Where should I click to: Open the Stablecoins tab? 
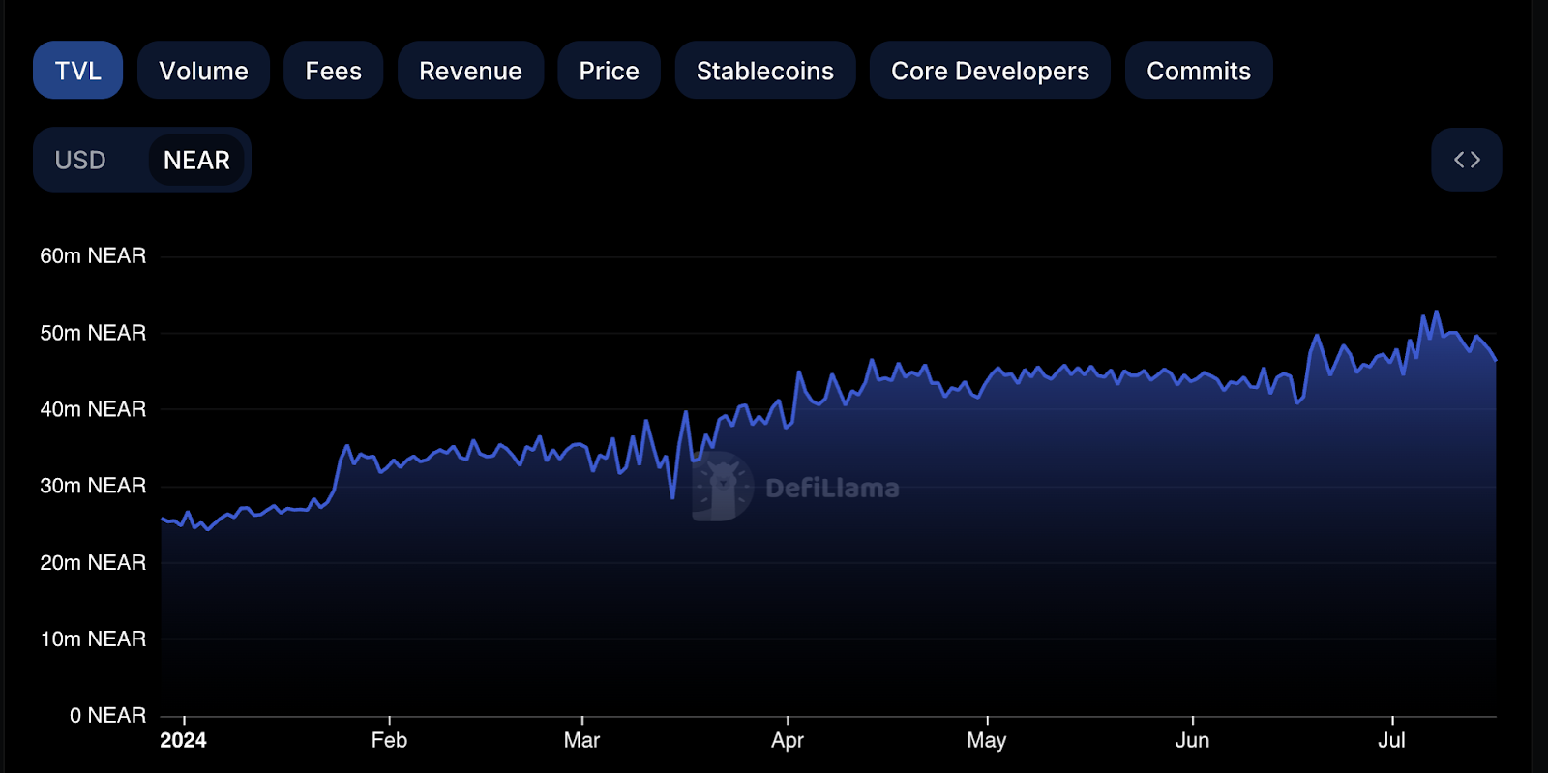(x=764, y=71)
